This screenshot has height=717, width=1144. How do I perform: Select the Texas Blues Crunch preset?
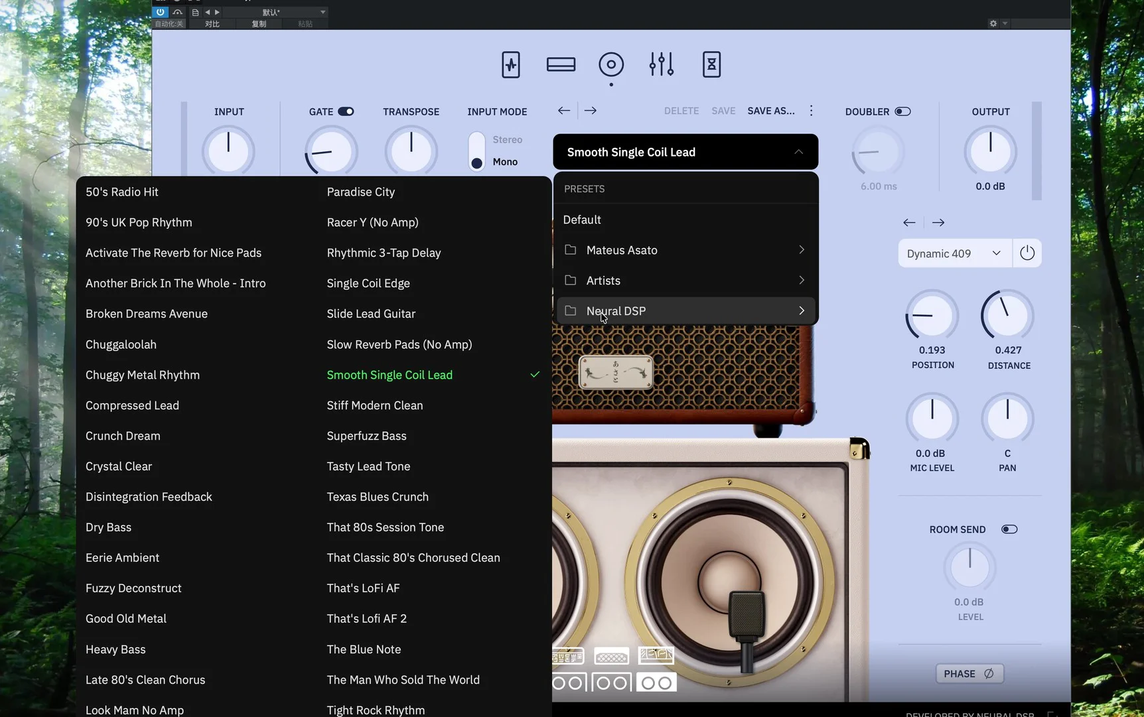[x=378, y=497]
